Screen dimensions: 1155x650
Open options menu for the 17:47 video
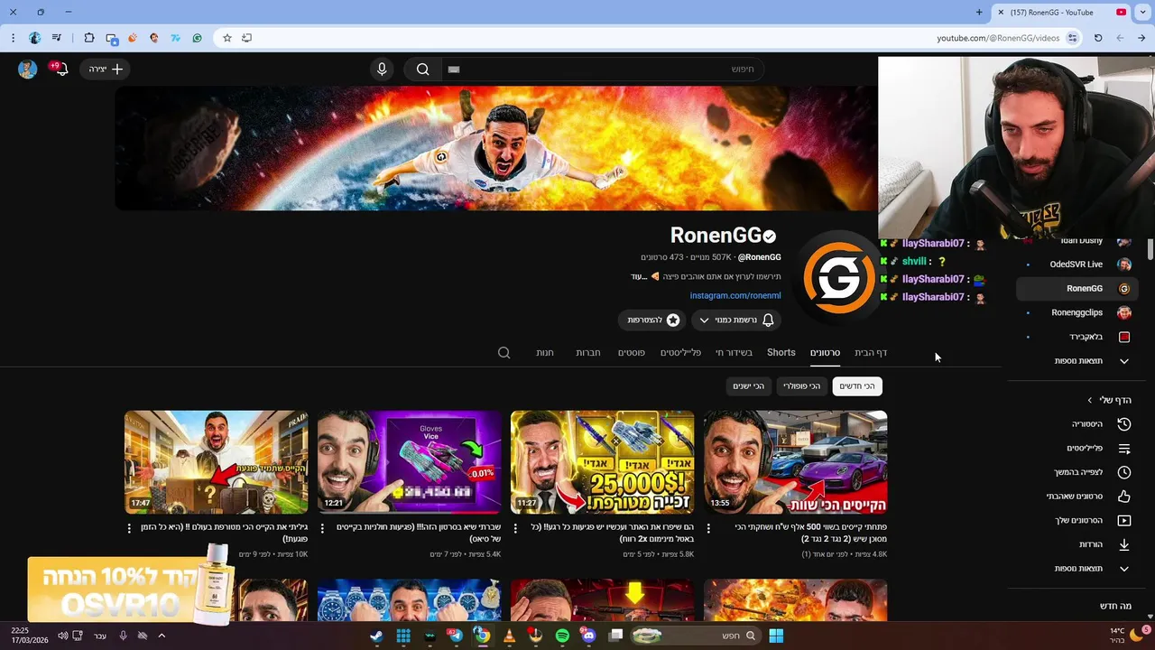[129, 528]
